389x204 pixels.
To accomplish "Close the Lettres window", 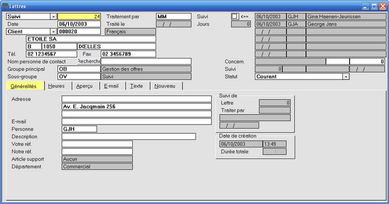I will [383, 6].
